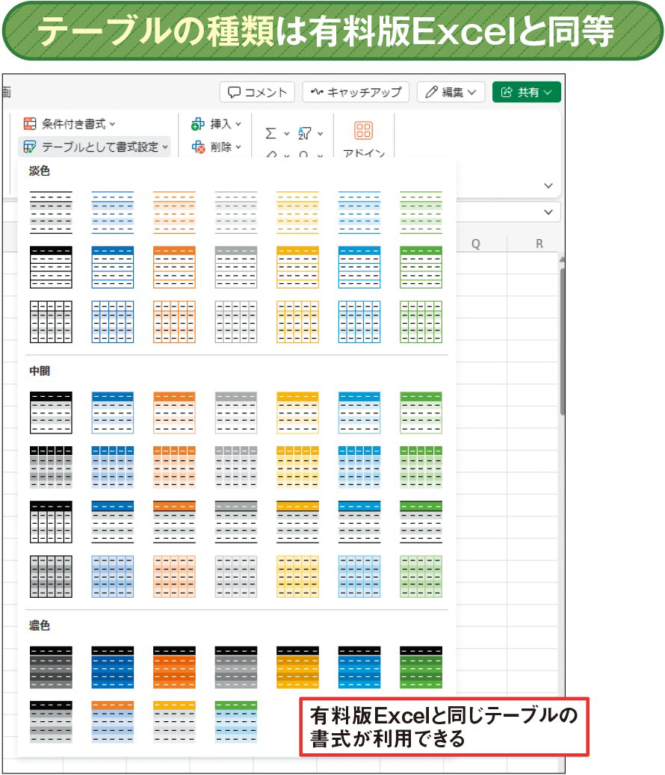Apply dark orange table style
The image size is (665, 775).
(174, 667)
